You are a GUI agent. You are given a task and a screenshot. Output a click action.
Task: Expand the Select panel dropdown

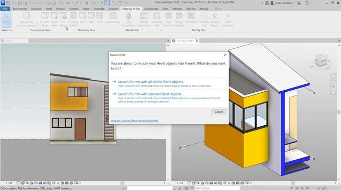click(6, 30)
